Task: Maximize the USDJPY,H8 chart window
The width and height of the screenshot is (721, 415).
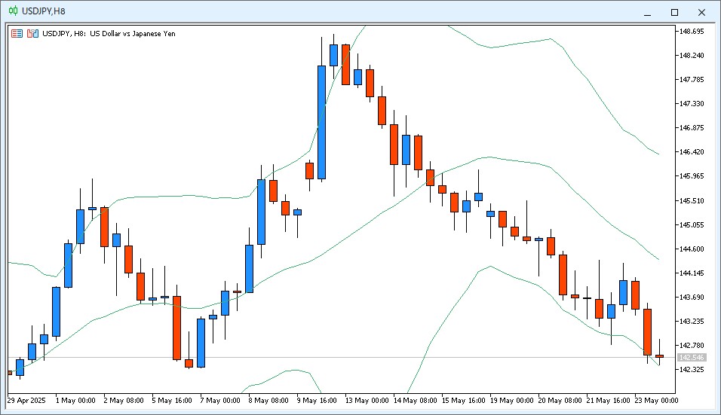Action: (674, 12)
